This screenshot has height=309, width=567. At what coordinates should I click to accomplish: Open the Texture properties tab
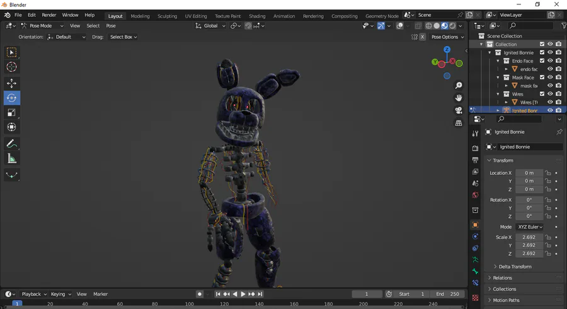point(475,298)
